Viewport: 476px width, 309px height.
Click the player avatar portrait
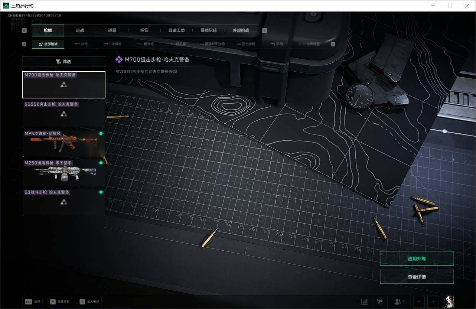447,302
